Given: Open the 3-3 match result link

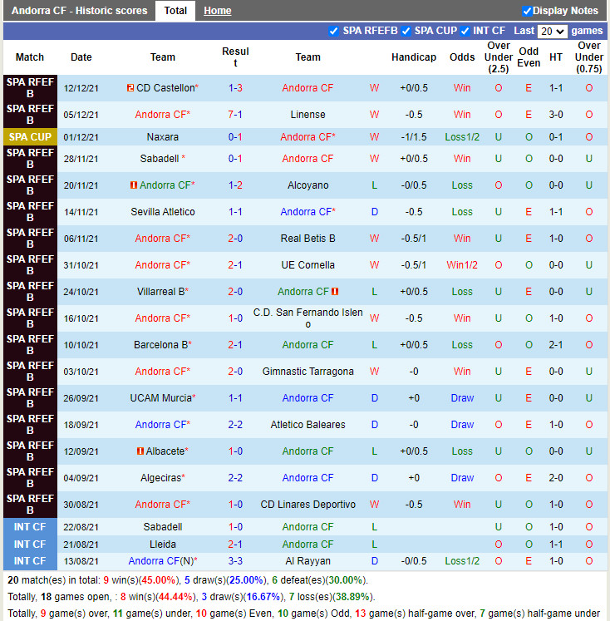Looking at the screenshot, I should [235, 561].
